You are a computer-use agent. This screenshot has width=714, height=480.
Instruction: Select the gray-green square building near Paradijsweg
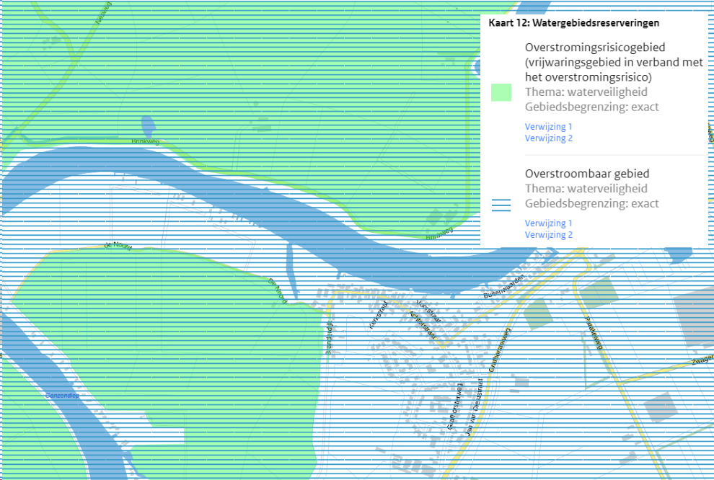coord(599,293)
